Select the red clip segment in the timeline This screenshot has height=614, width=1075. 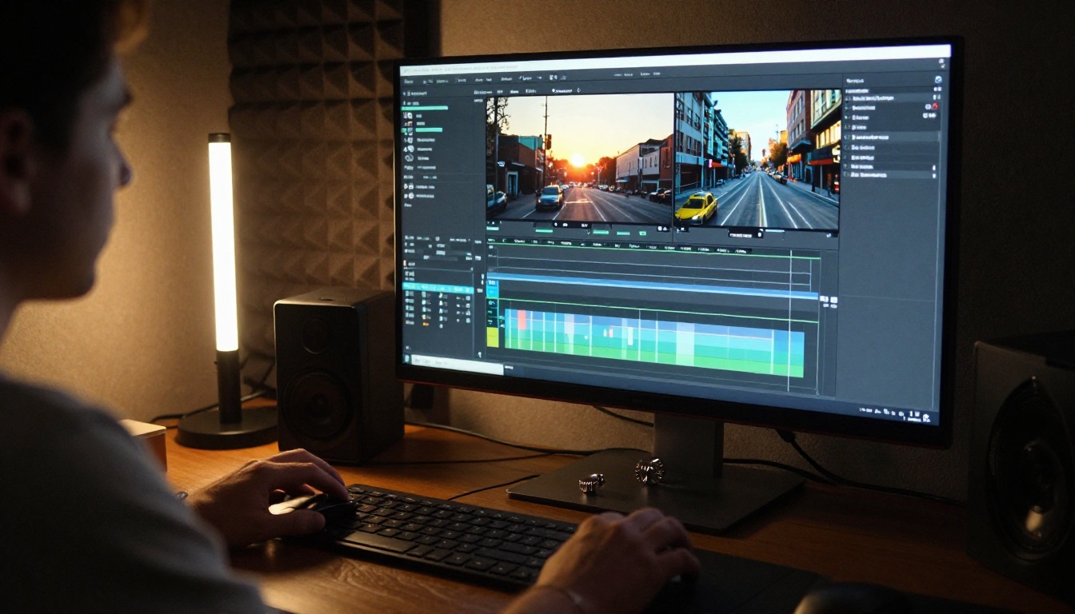[x=522, y=319]
